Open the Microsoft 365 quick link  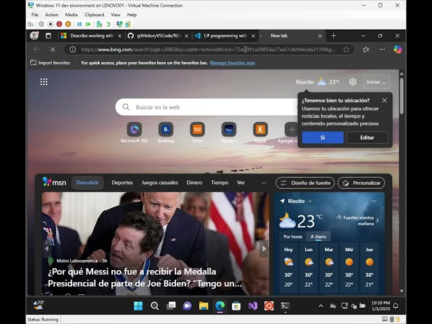(x=134, y=130)
